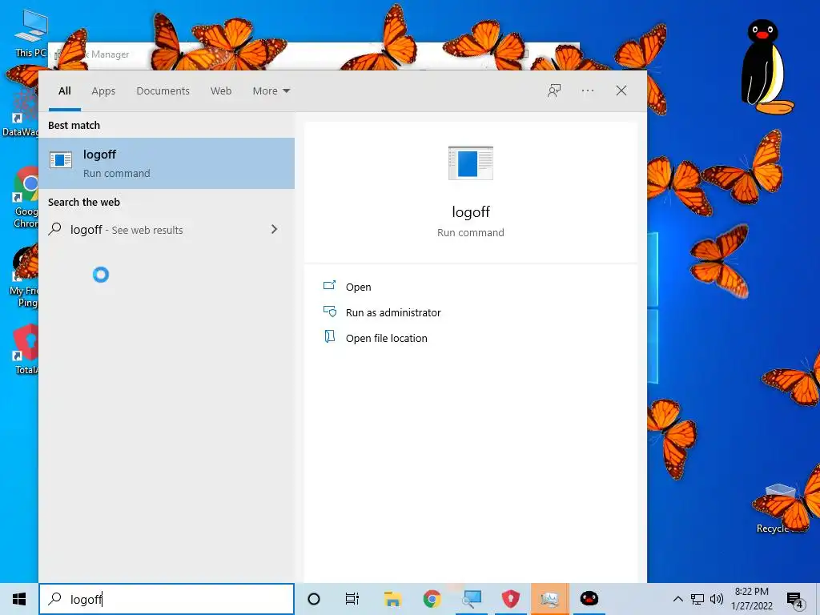
Task: Select the This PC desktop icon
Action: (x=31, y=34)
